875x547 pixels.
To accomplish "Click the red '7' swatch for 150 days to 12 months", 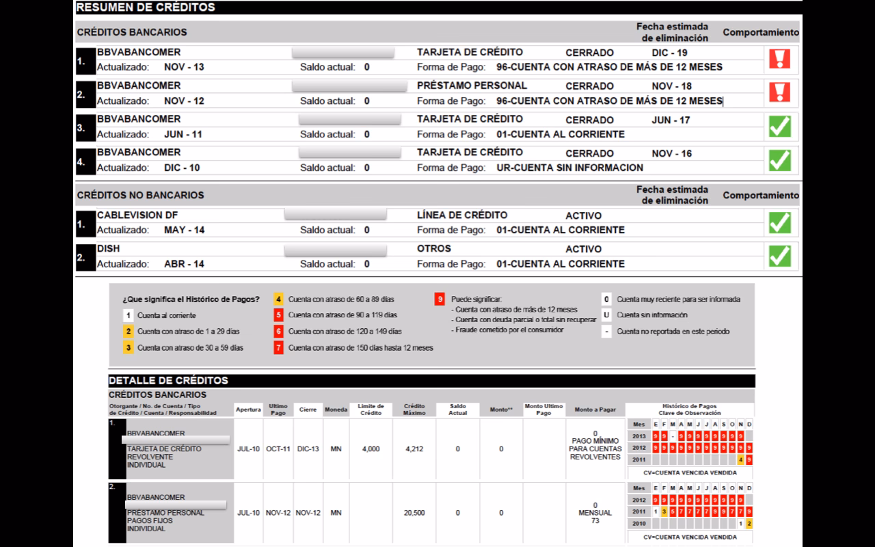I will [278, 347].
